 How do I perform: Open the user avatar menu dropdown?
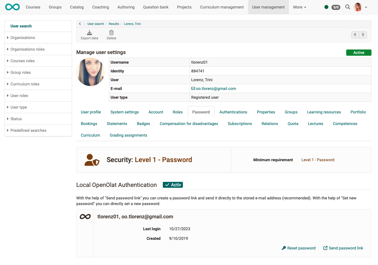click(x=360, y=7)
